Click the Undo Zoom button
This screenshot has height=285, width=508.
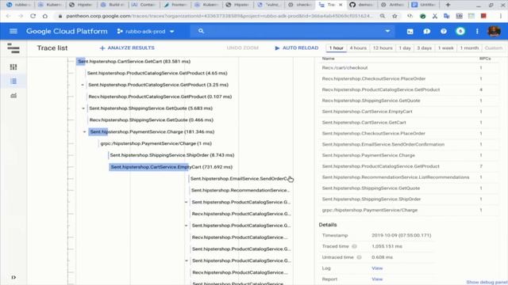243,47
